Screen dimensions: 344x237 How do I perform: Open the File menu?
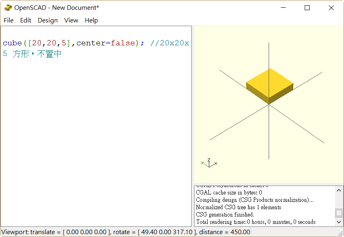(x=9, y=20)
